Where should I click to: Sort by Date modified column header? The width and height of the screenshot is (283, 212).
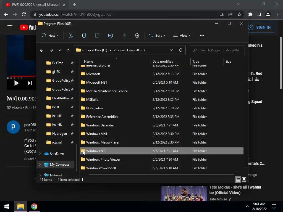coord(163,62)
